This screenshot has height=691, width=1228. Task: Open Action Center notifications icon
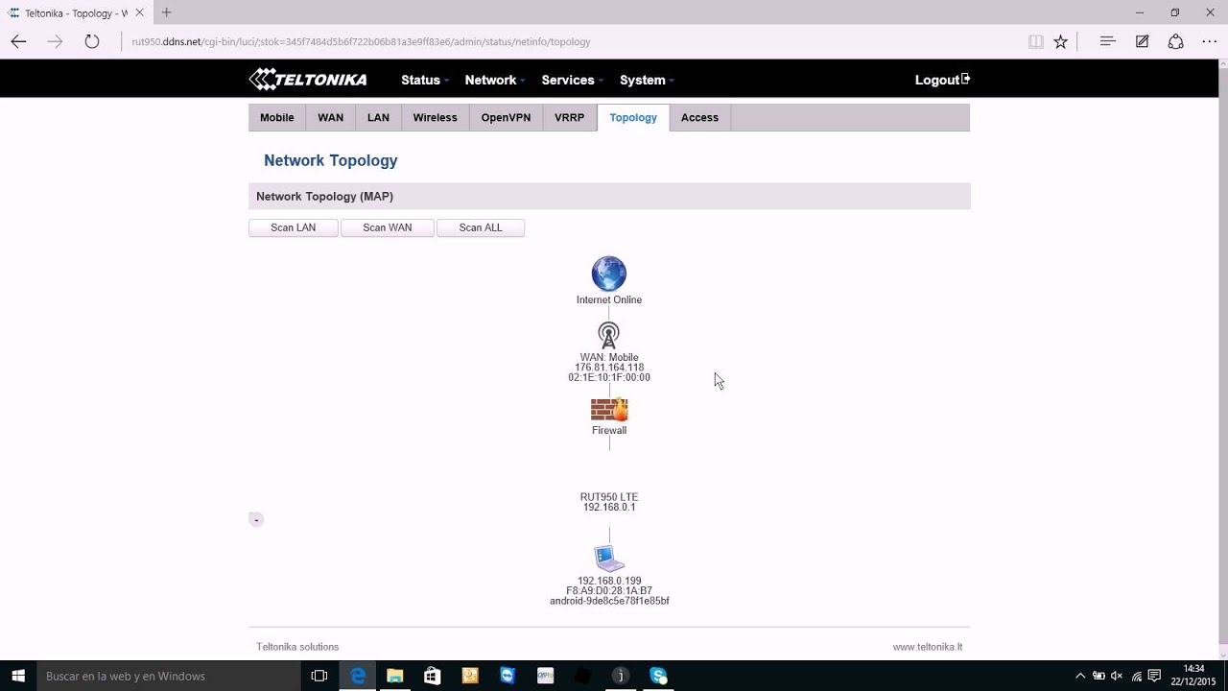1154,676
